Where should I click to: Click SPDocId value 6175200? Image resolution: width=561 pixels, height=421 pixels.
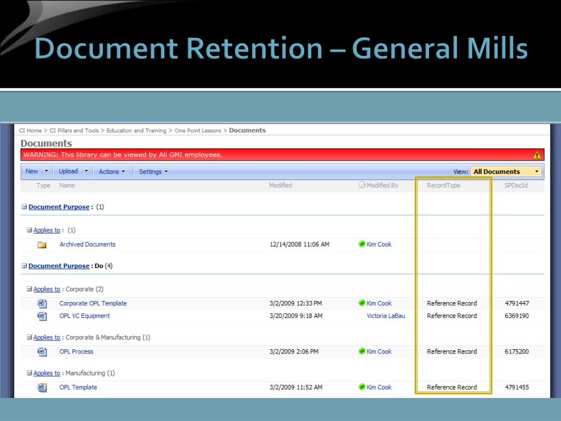pos(517,352)
